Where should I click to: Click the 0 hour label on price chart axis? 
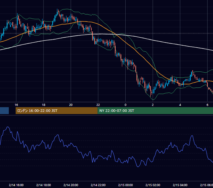125,105
